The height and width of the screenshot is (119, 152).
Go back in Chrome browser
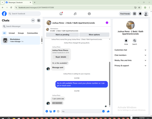point(3,8)
